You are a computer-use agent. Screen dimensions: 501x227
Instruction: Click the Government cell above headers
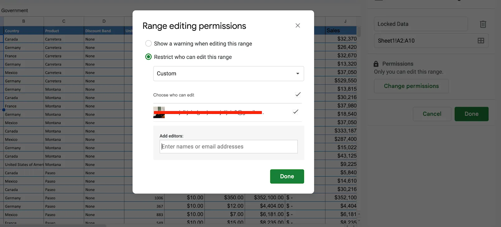pos(15,10)
